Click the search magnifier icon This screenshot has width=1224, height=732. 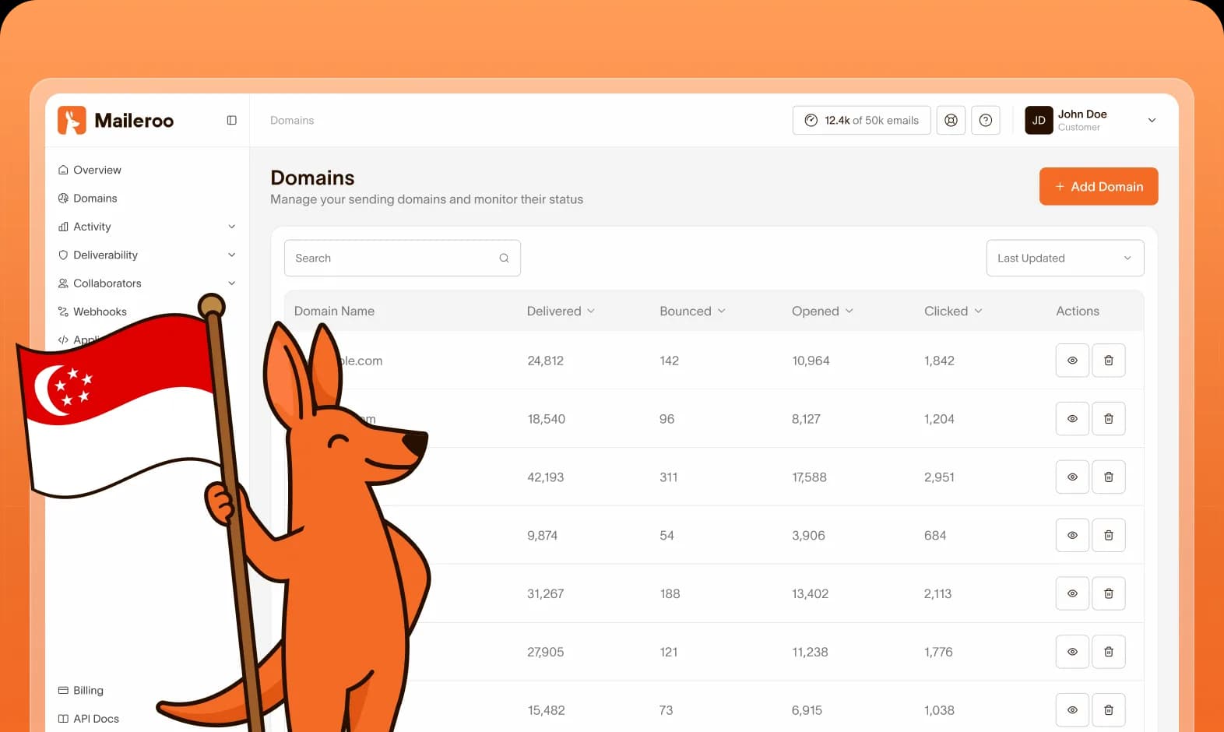pyautogui.click(x=504, y=258)
